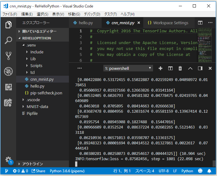
Task: Open the errors and warnings counter
Action: tap(20, 171)
